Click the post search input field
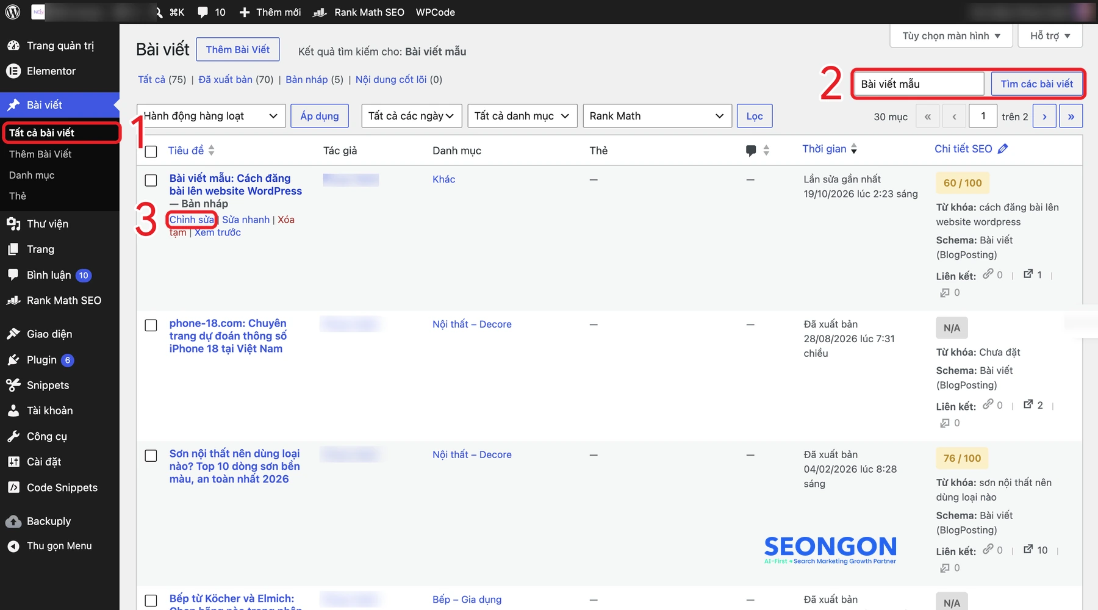The height and width of the screenshot is (610, 1098). 919,84
